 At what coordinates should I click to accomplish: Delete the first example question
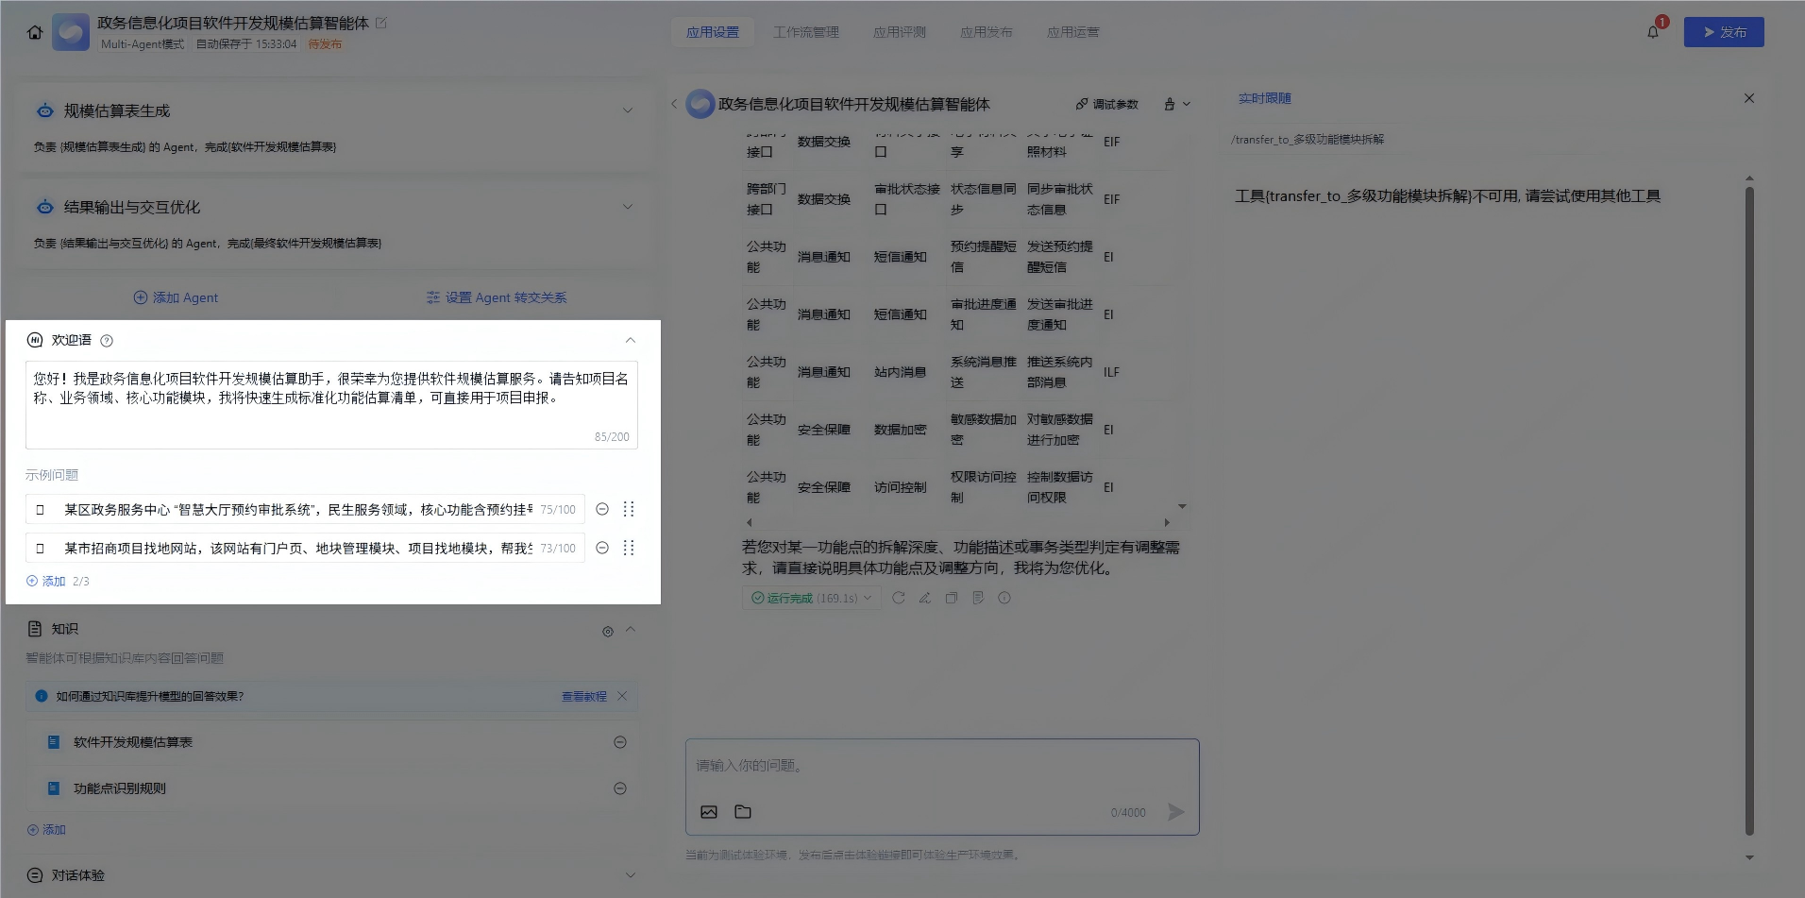click(602, 510)
